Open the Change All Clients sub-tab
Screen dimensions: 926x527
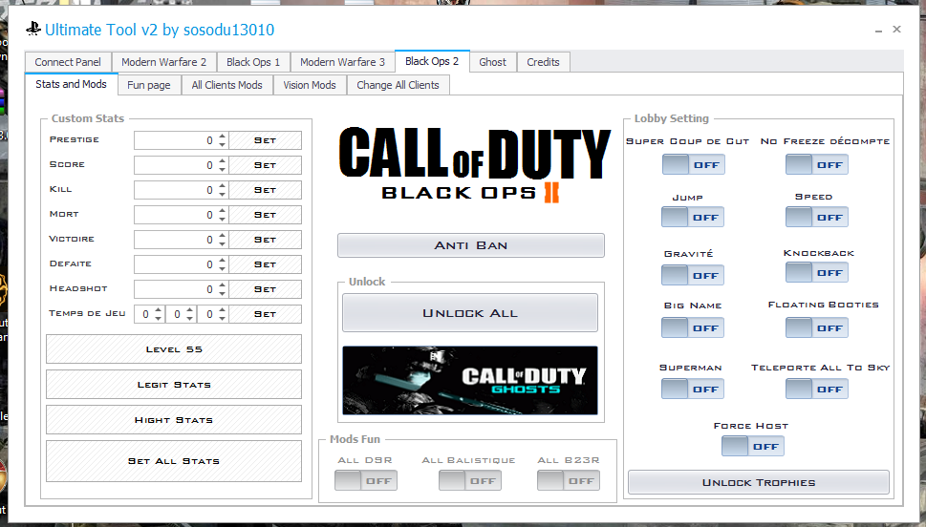coord(398,85)
